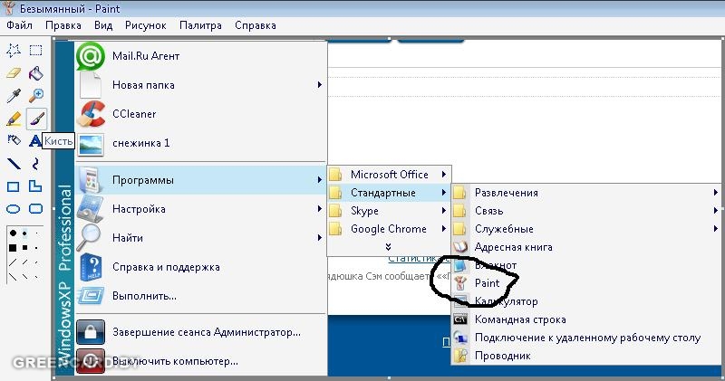
Task: Choose the straight Line tool
Action: coord(14,164)
